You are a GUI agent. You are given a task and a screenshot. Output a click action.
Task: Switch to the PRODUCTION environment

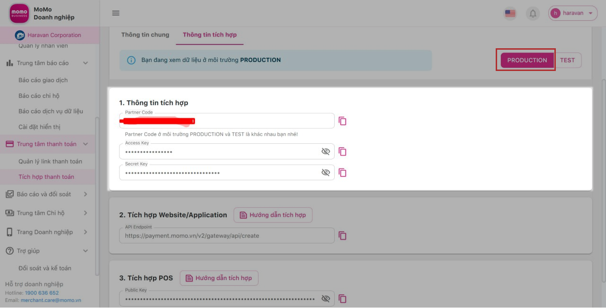pyautogui.click(x=527, y=60)
